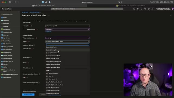Open Virtual machines breadcrumb link

pos(35,12)
